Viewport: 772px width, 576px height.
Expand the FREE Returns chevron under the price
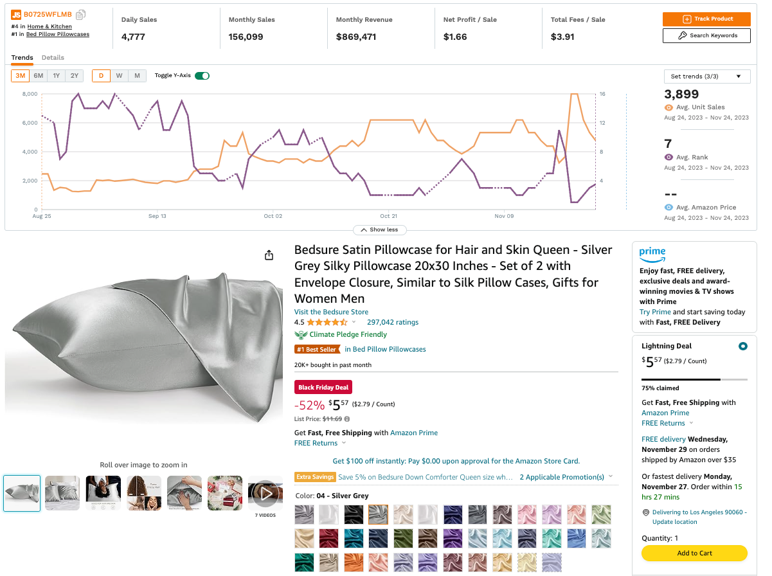tap(344, 443)
